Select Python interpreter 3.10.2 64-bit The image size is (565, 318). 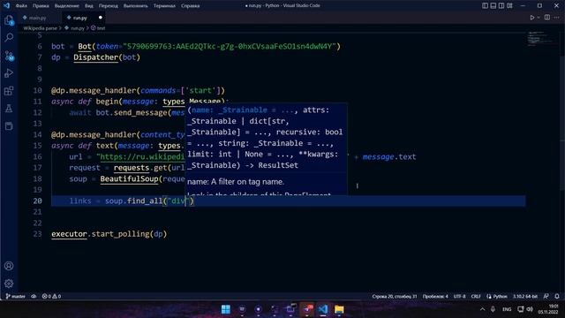coord(525,297)
